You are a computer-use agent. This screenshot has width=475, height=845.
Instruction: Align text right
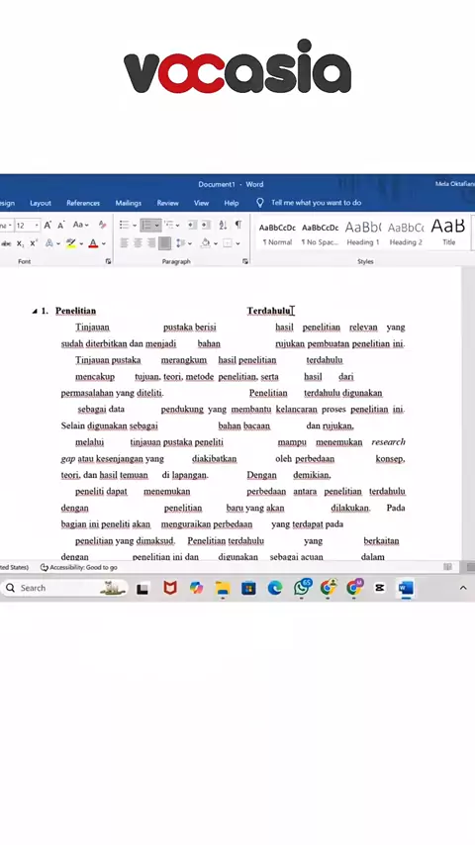tap(151, 243)
